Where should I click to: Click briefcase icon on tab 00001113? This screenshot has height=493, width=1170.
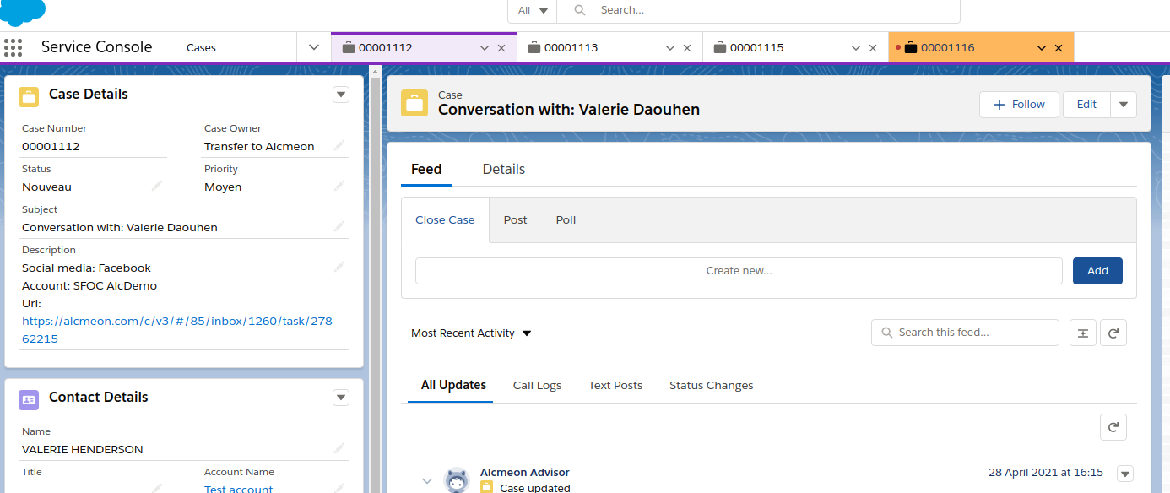click(534, 48)
